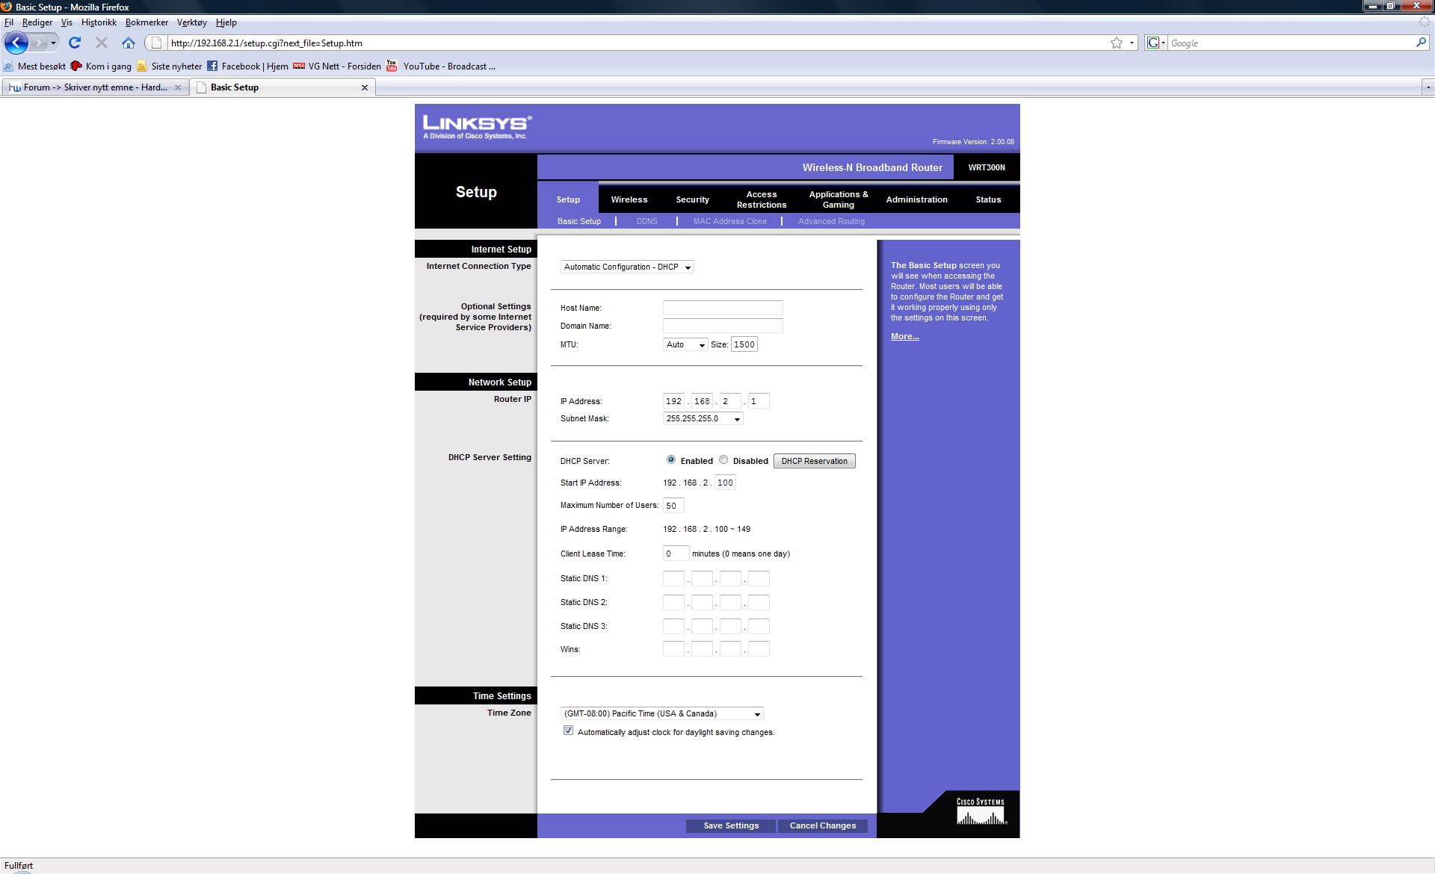
Task: Select the Basic Setup sub-tab
Action: tap(579, 221)
